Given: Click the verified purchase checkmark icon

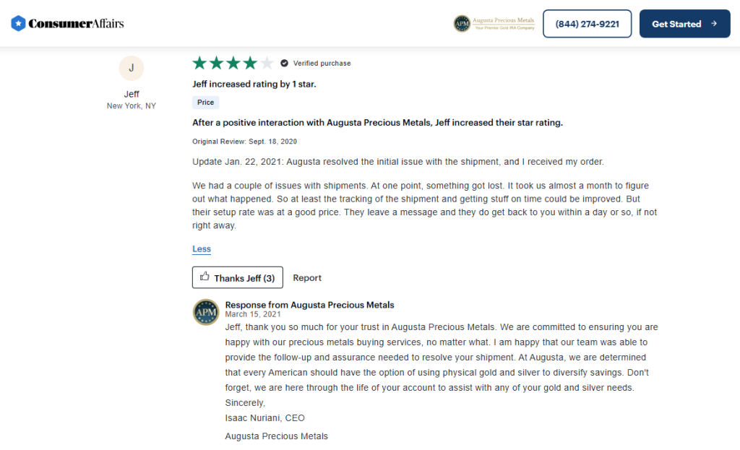Looking at the screenshot, I should coord(285,63).
